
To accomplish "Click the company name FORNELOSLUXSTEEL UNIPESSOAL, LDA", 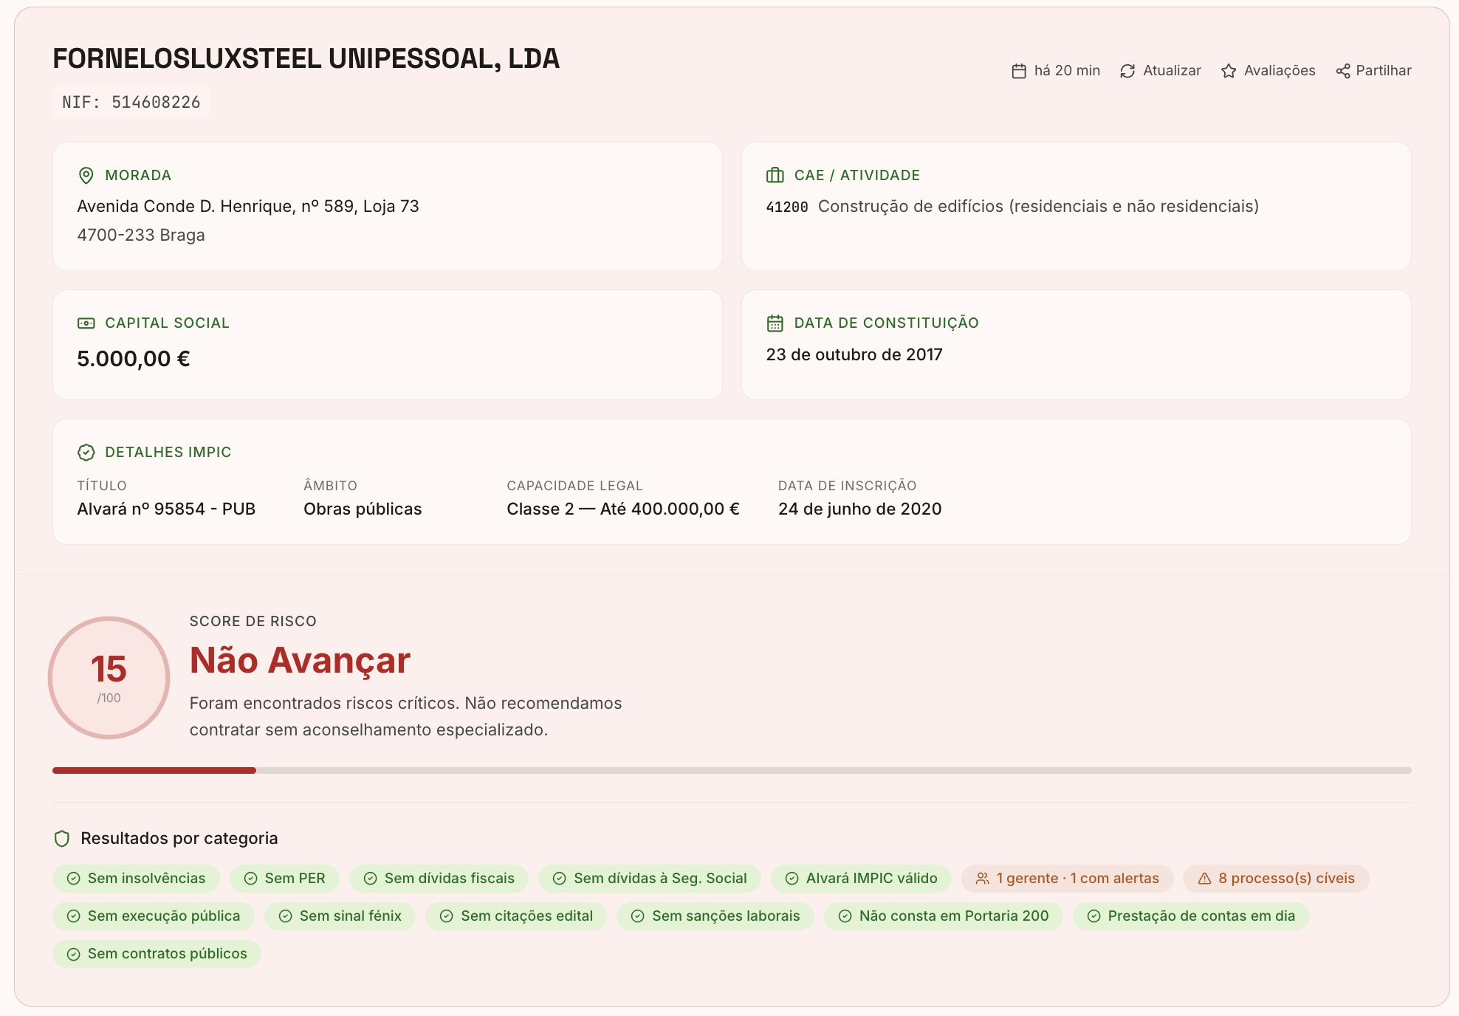I will pos(306,59).
